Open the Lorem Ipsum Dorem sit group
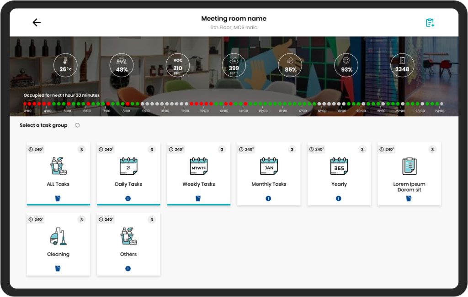The width and height of the screenshot is (468, 297). tap(409, 173)
